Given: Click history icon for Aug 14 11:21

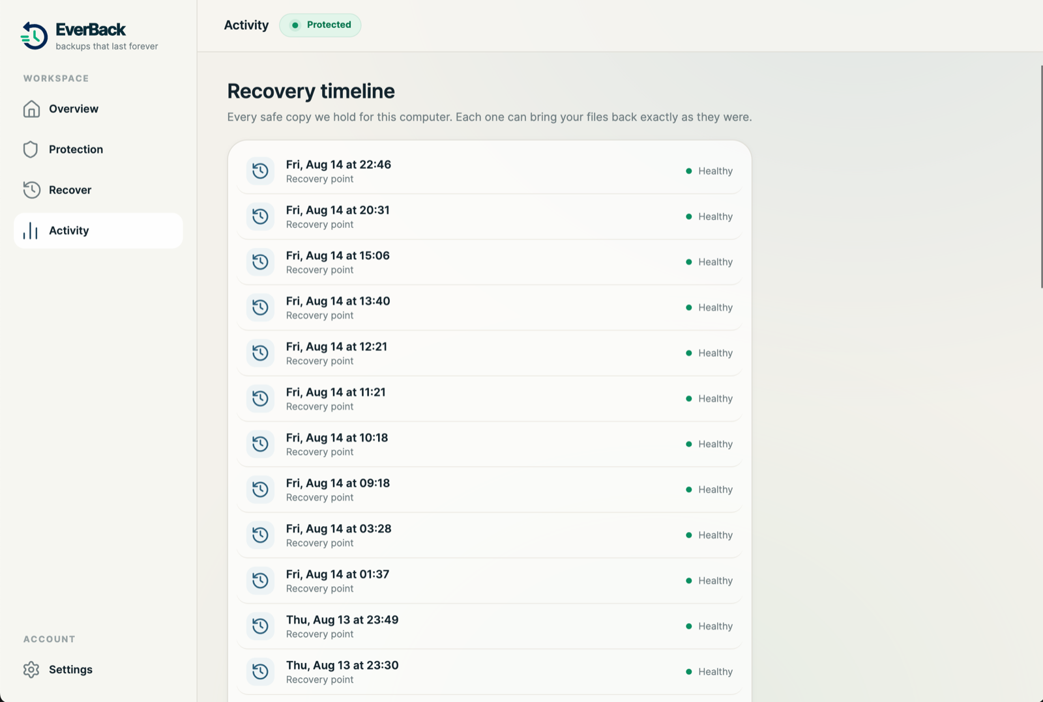Looking at the screenshot, I should (x=260, y=399).
